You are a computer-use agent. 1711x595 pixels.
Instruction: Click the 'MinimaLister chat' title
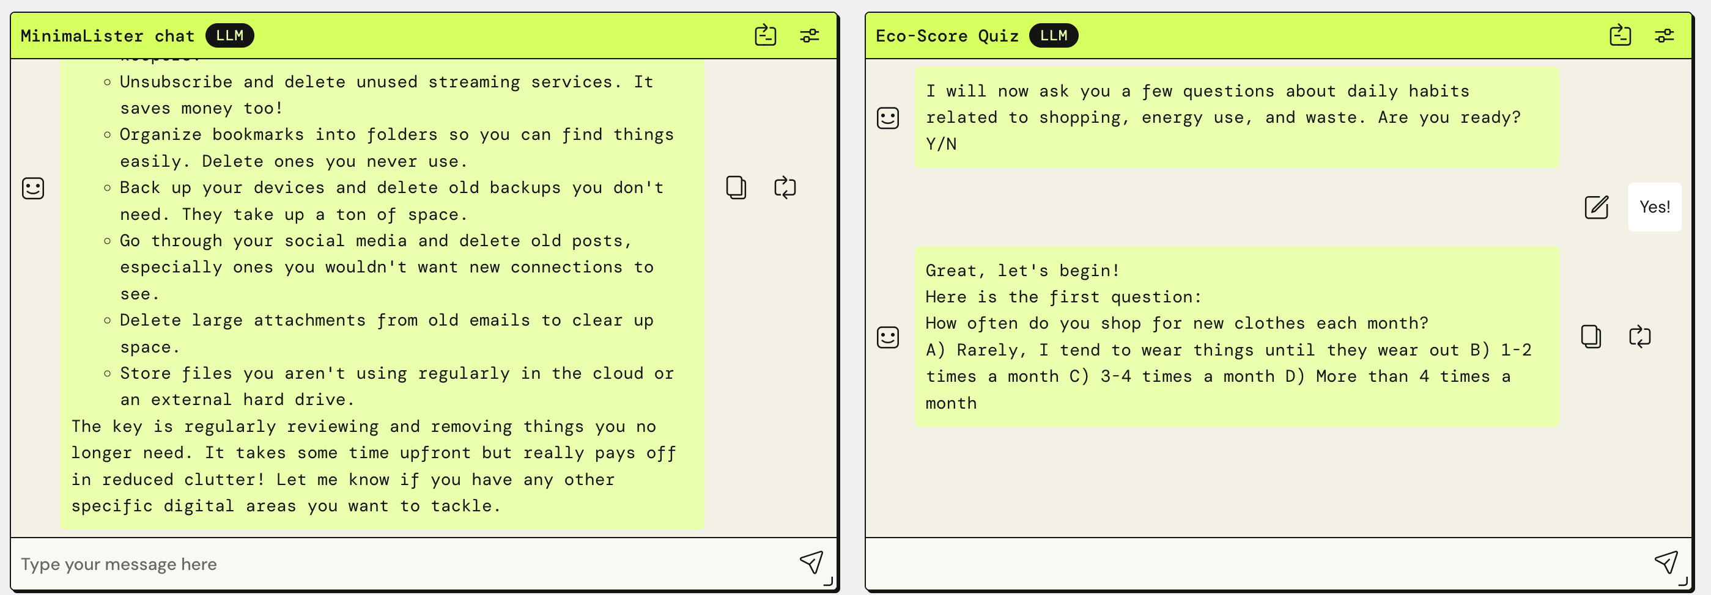(108, 36)
